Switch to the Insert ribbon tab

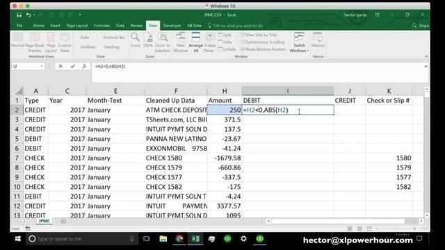pyautogui.click(x=55, y=26)
